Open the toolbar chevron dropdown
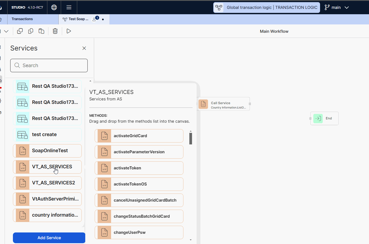Viewport: 369px width, 244px height. 6,31
